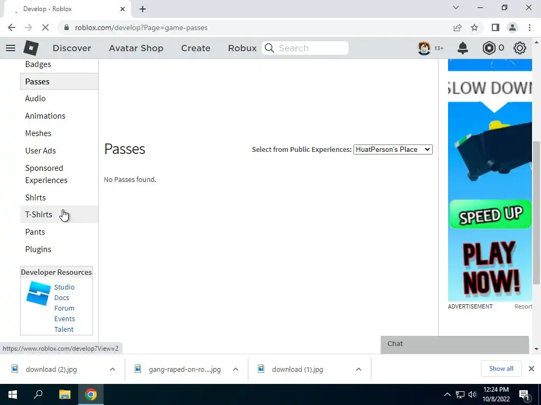The height and width of the screenshot is (405, 541).
Task: Click the search magnifier icon
Action: tap(269, 48)
